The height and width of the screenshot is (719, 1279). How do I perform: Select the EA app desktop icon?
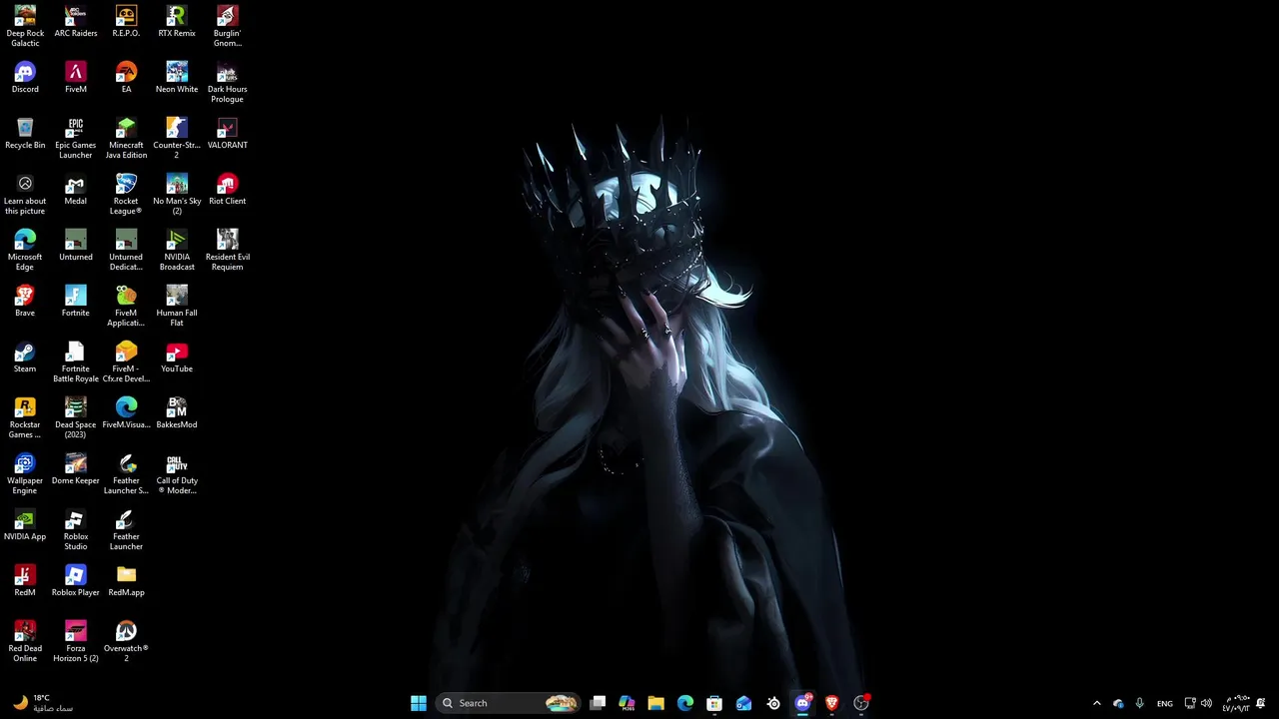point(126,78)
